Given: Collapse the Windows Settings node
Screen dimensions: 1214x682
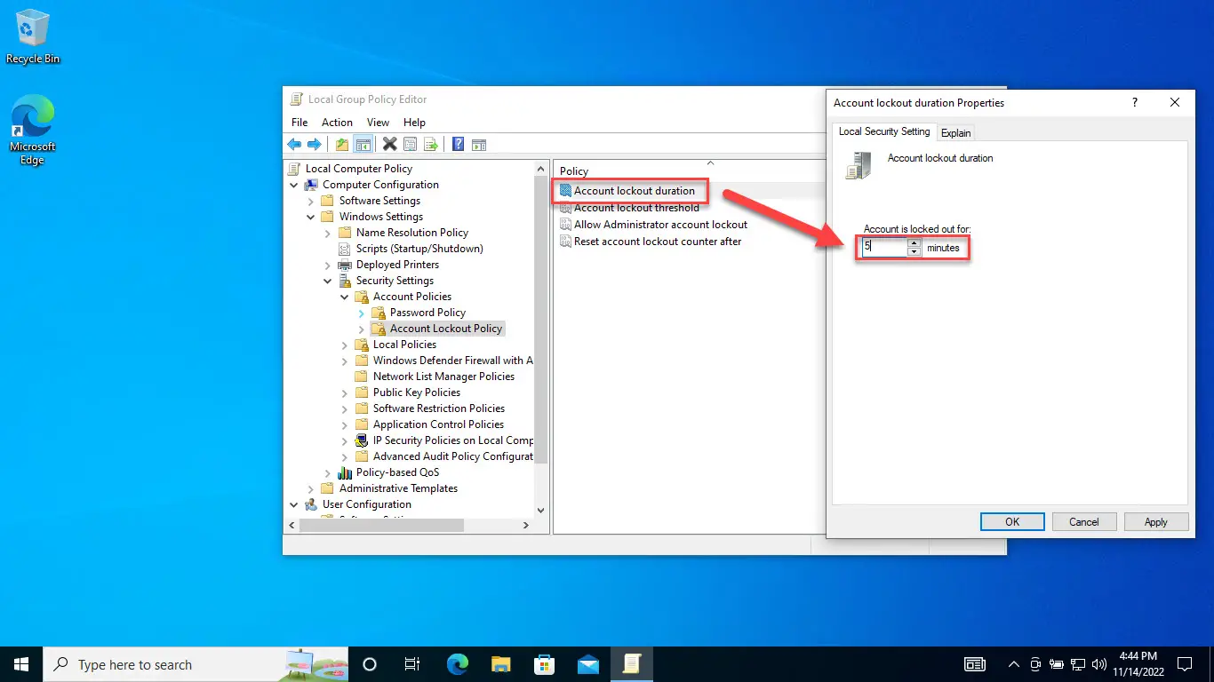Looking at the screenshot, I should point(311,217).
